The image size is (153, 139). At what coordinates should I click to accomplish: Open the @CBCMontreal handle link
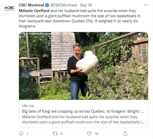click(64, 5)
